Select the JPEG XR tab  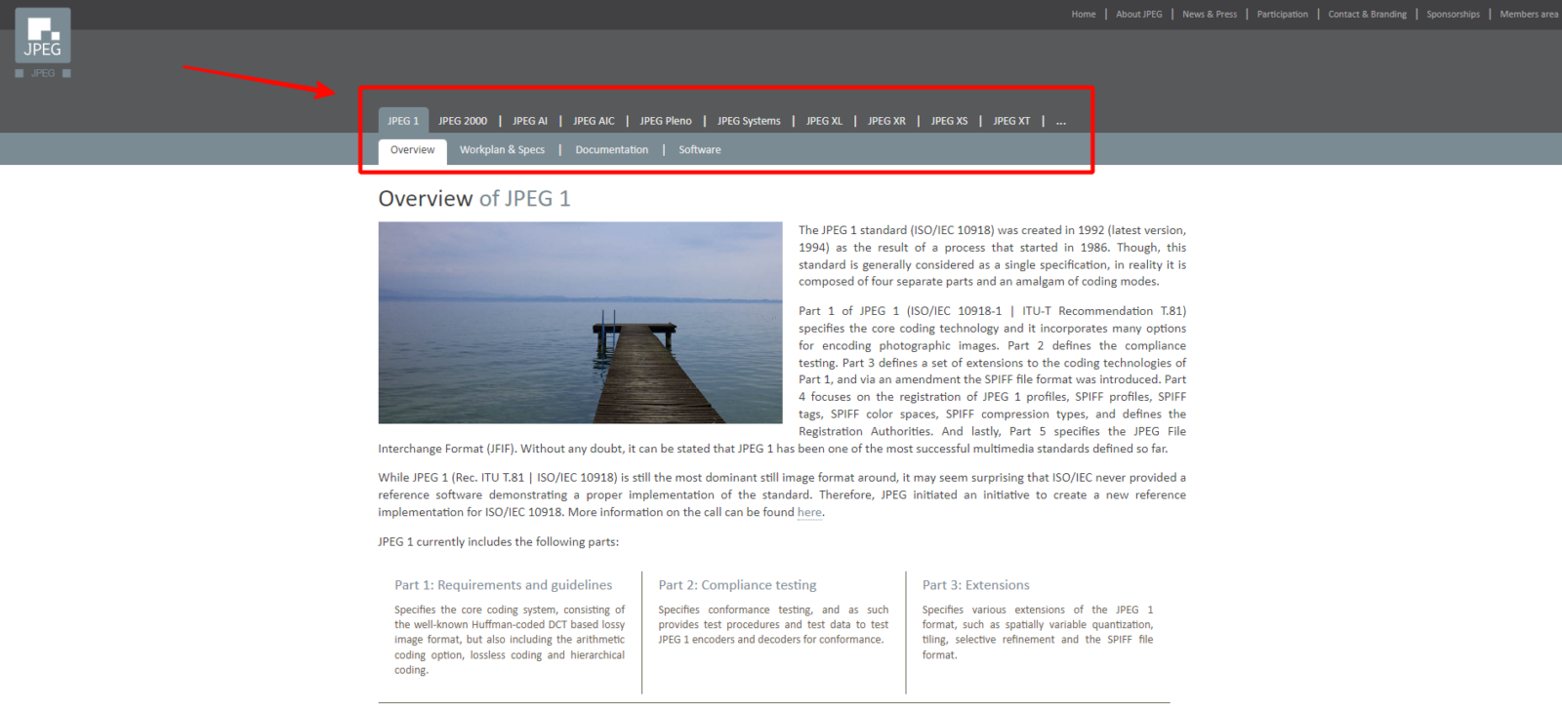coord(886,121)
